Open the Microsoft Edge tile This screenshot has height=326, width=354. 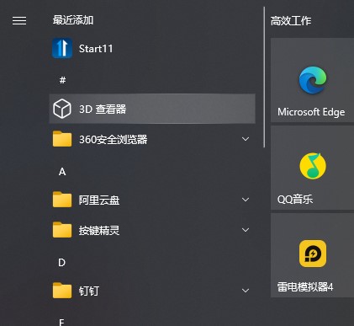pos(312,80)
